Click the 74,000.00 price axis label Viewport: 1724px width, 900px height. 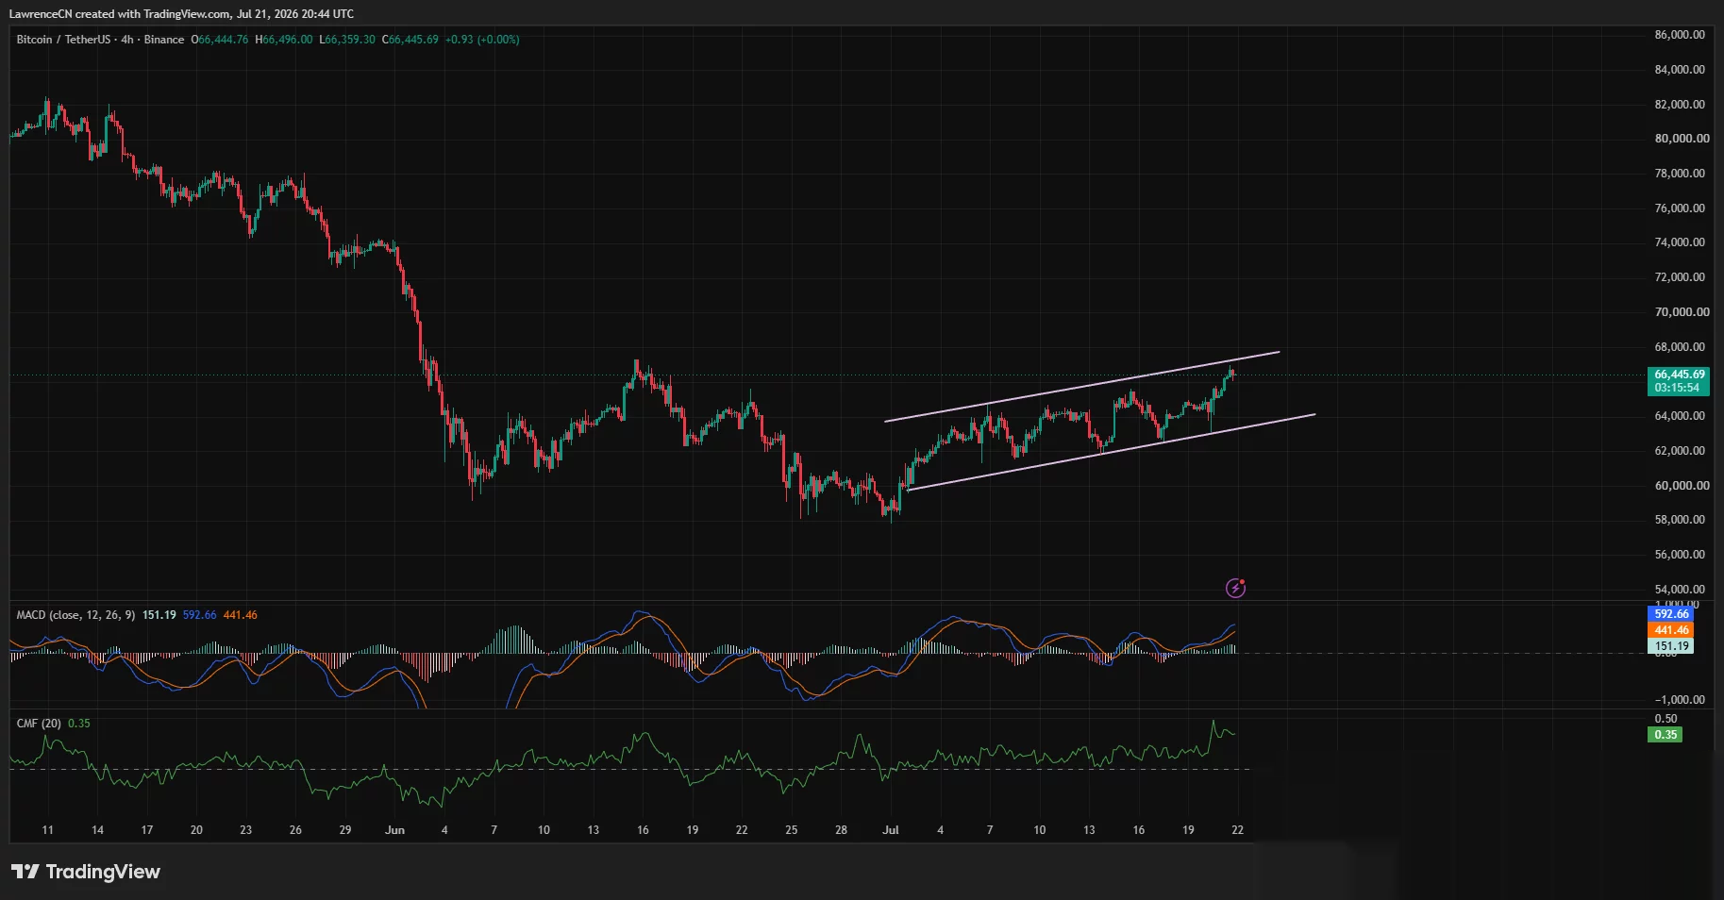(x=1680, y=242)
